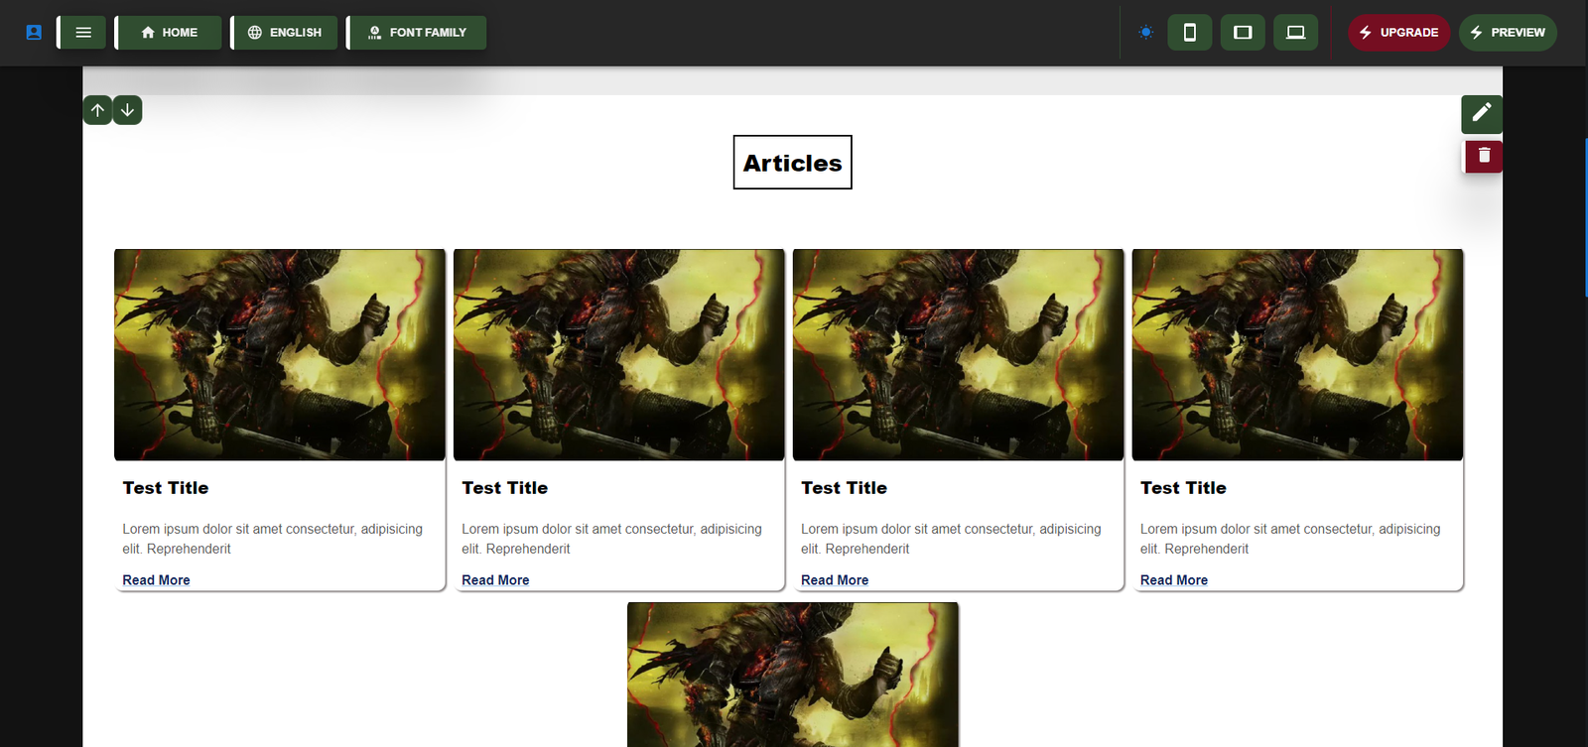Select Test Title on the third card
The width and height of the screenshot is (1588, 747).
coord(845,488)
